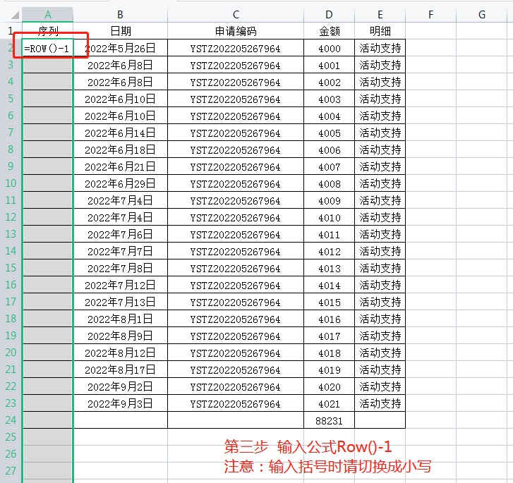Click date cell 2022年7月6日

click(x=121, y=234)
